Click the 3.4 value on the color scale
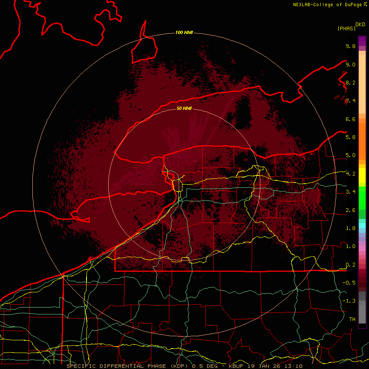The image size is (369, 369). click(x=351, y=192)
